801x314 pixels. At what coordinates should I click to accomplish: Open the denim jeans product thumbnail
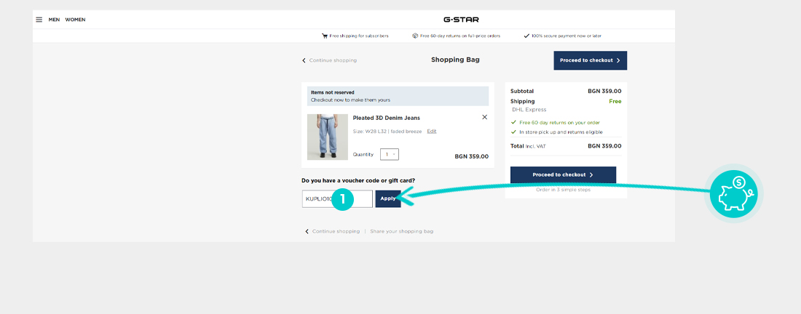(x=327, y=137)
